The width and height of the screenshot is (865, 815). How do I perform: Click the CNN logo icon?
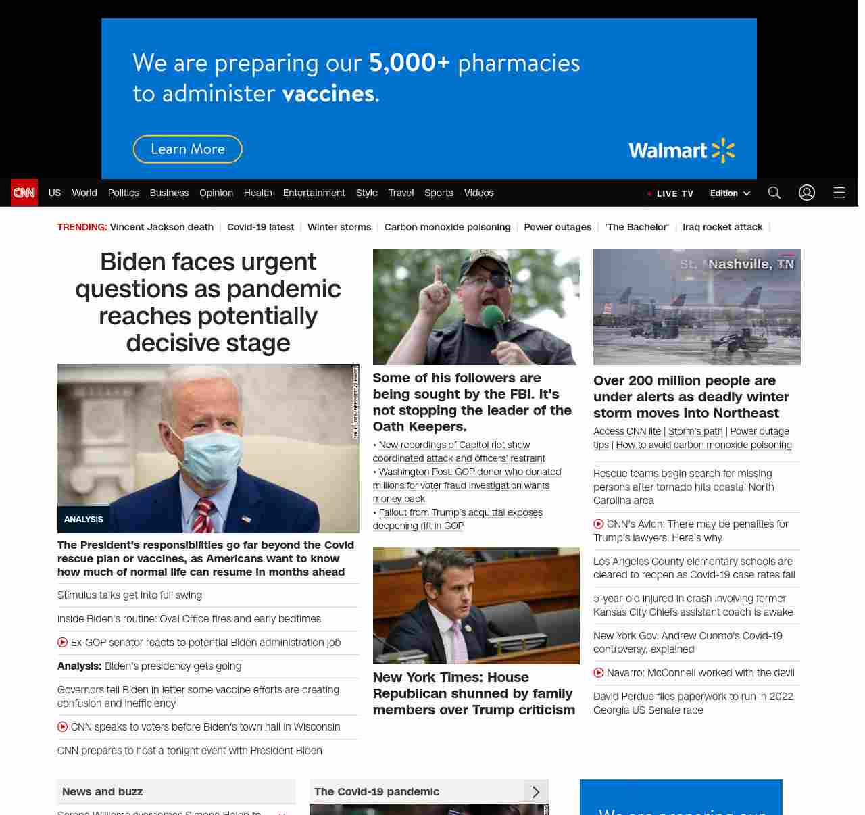point(24,193)
